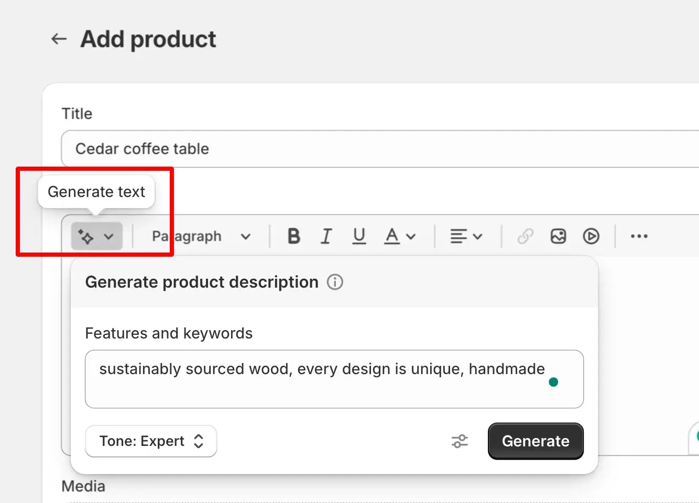The image size is (699, 503).
Task: Open the text color picker
Action: [x=400, y=236]
